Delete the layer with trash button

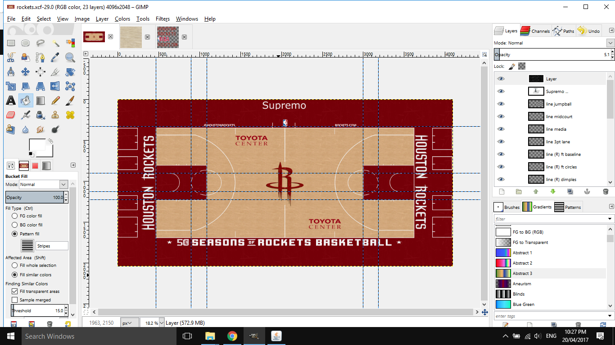point(606,191)
